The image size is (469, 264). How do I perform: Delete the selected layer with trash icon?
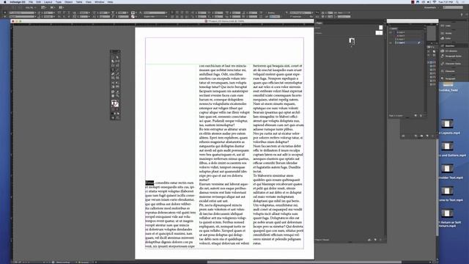(421, 116)
